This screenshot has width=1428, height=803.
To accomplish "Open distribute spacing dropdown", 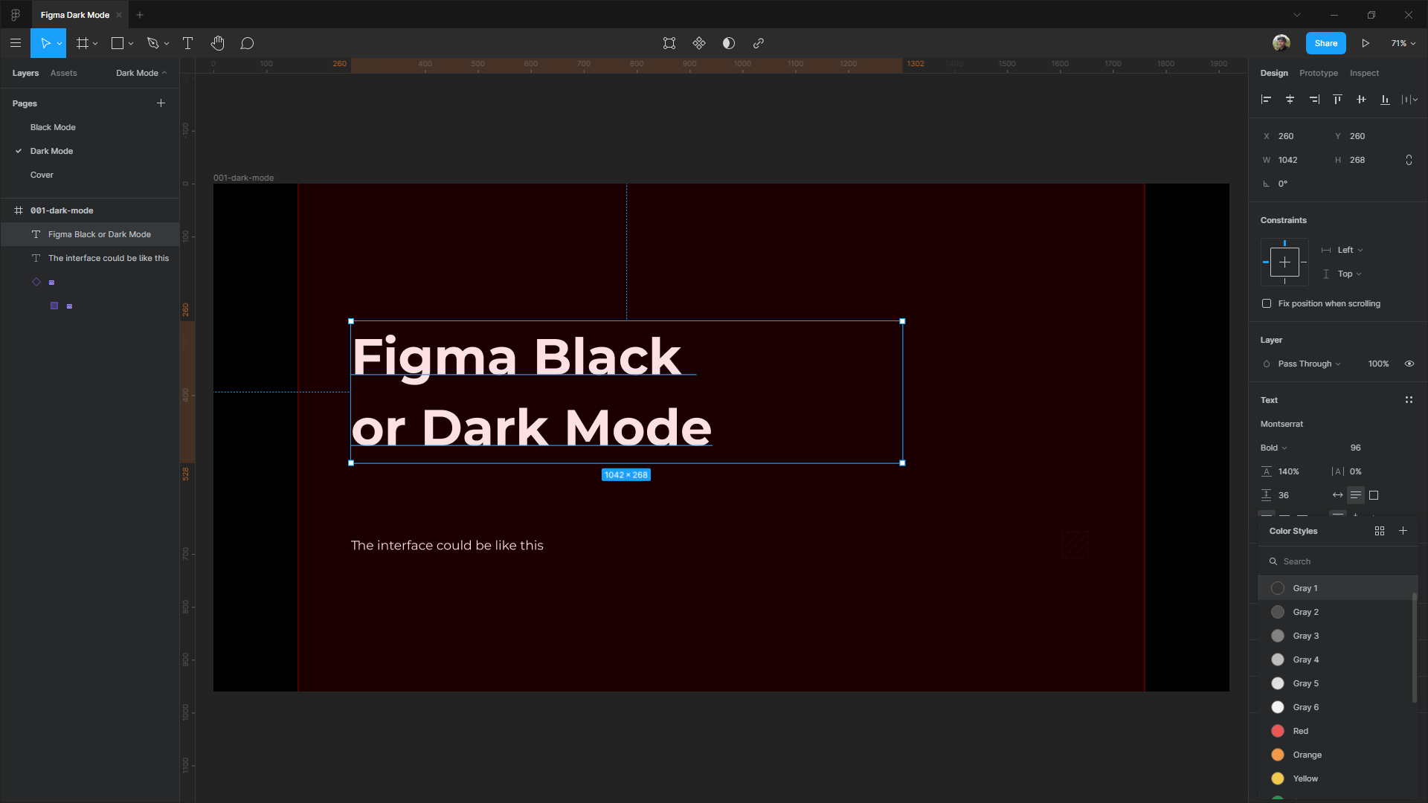I will tap(1409, 99).
